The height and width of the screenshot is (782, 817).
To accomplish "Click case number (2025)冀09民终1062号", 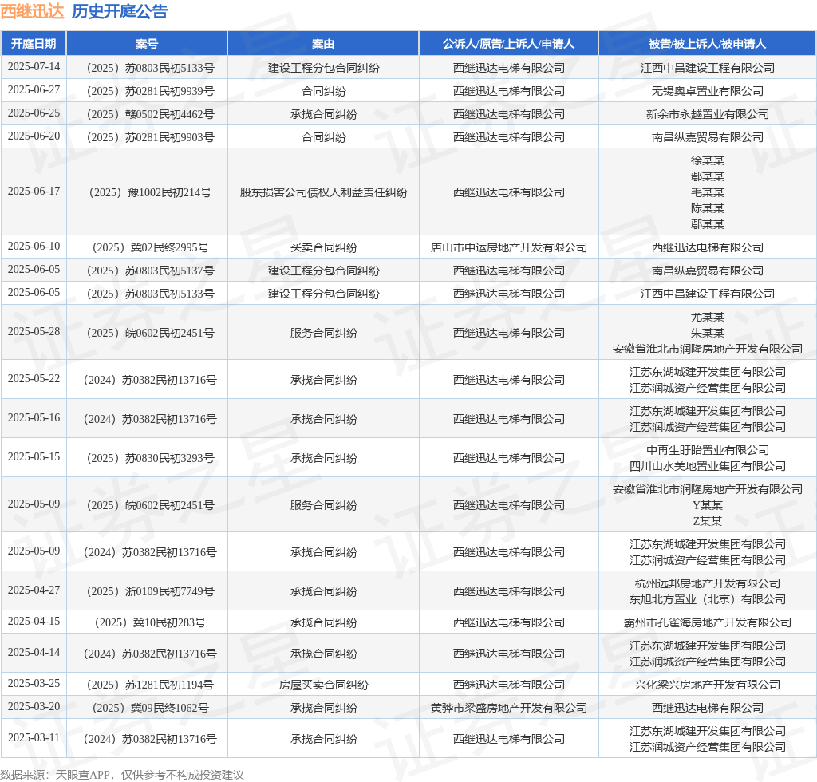I will pyautogui.click(x=150, y=708).
